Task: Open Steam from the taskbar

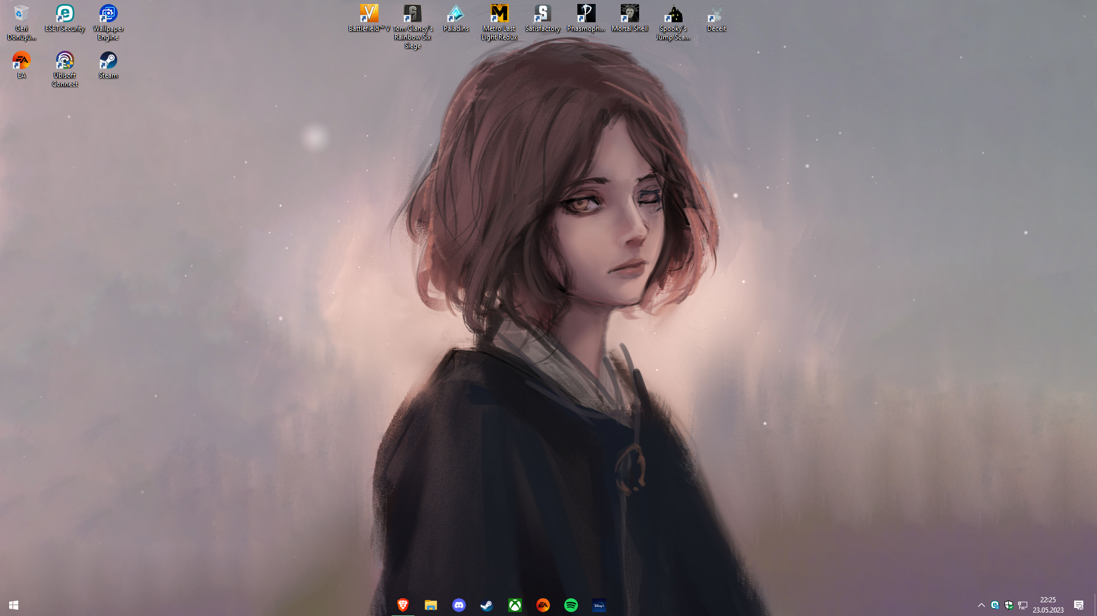Action: pos(487,605)
